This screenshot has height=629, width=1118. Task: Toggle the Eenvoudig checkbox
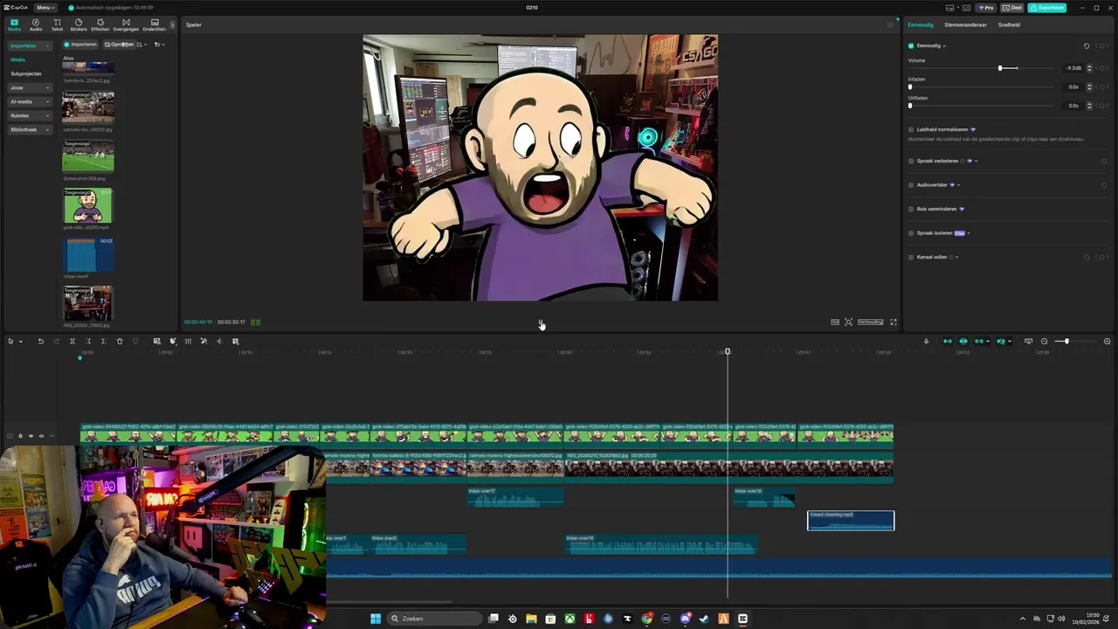(911, 45)
